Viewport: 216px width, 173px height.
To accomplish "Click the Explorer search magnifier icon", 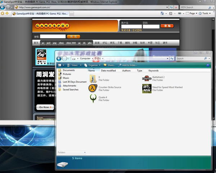I will pos(206,59).
